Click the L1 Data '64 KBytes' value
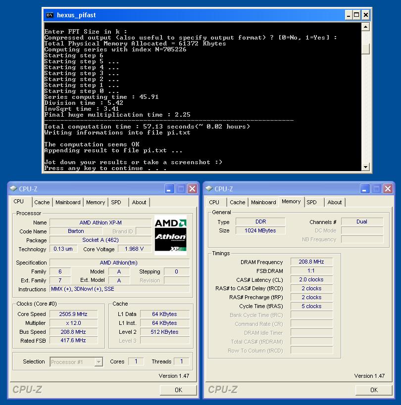Image resolution: width=401 pixels, height=405 pixels. point(165,314)
